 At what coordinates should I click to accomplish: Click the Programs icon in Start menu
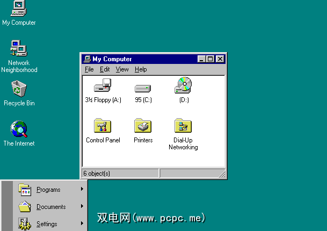[25, 190]
